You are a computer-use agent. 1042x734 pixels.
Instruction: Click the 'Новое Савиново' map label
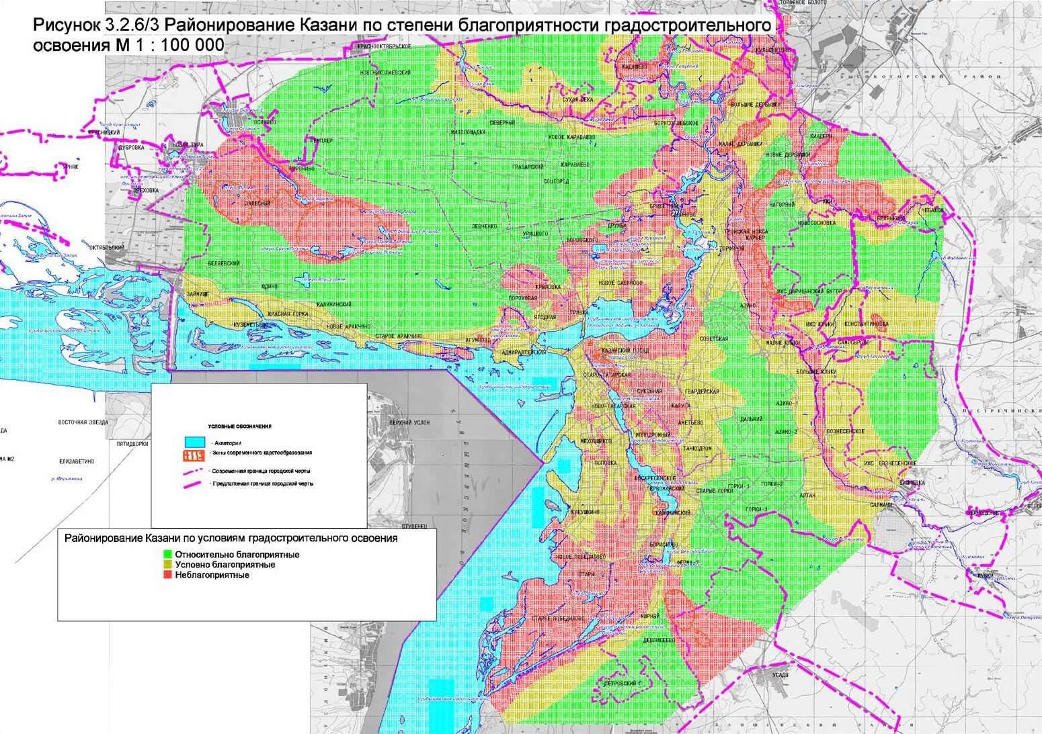click(x=620, y=283)
